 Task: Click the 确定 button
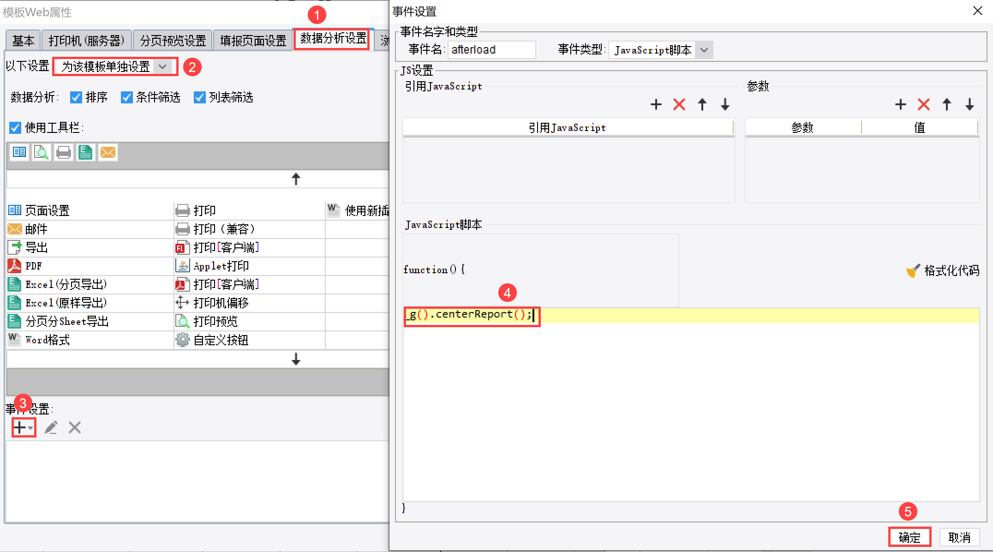[x=909, y=537]
